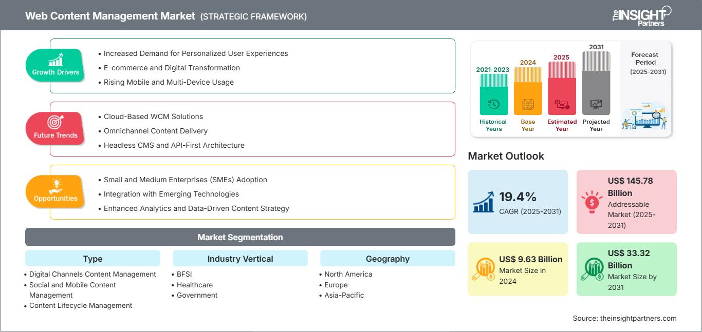Screen dimensions: 702x332
Task: Click the Market Segmentation gray bar
Action: point(240,237)
